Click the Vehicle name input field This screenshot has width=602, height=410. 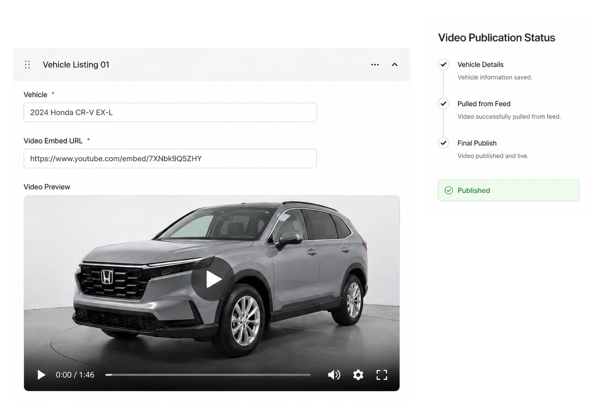coord(170,112)
